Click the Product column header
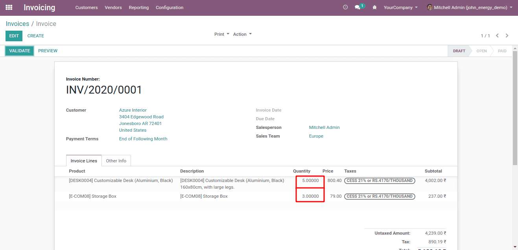This screenshot has height=250, width=518. pos(77,171)
